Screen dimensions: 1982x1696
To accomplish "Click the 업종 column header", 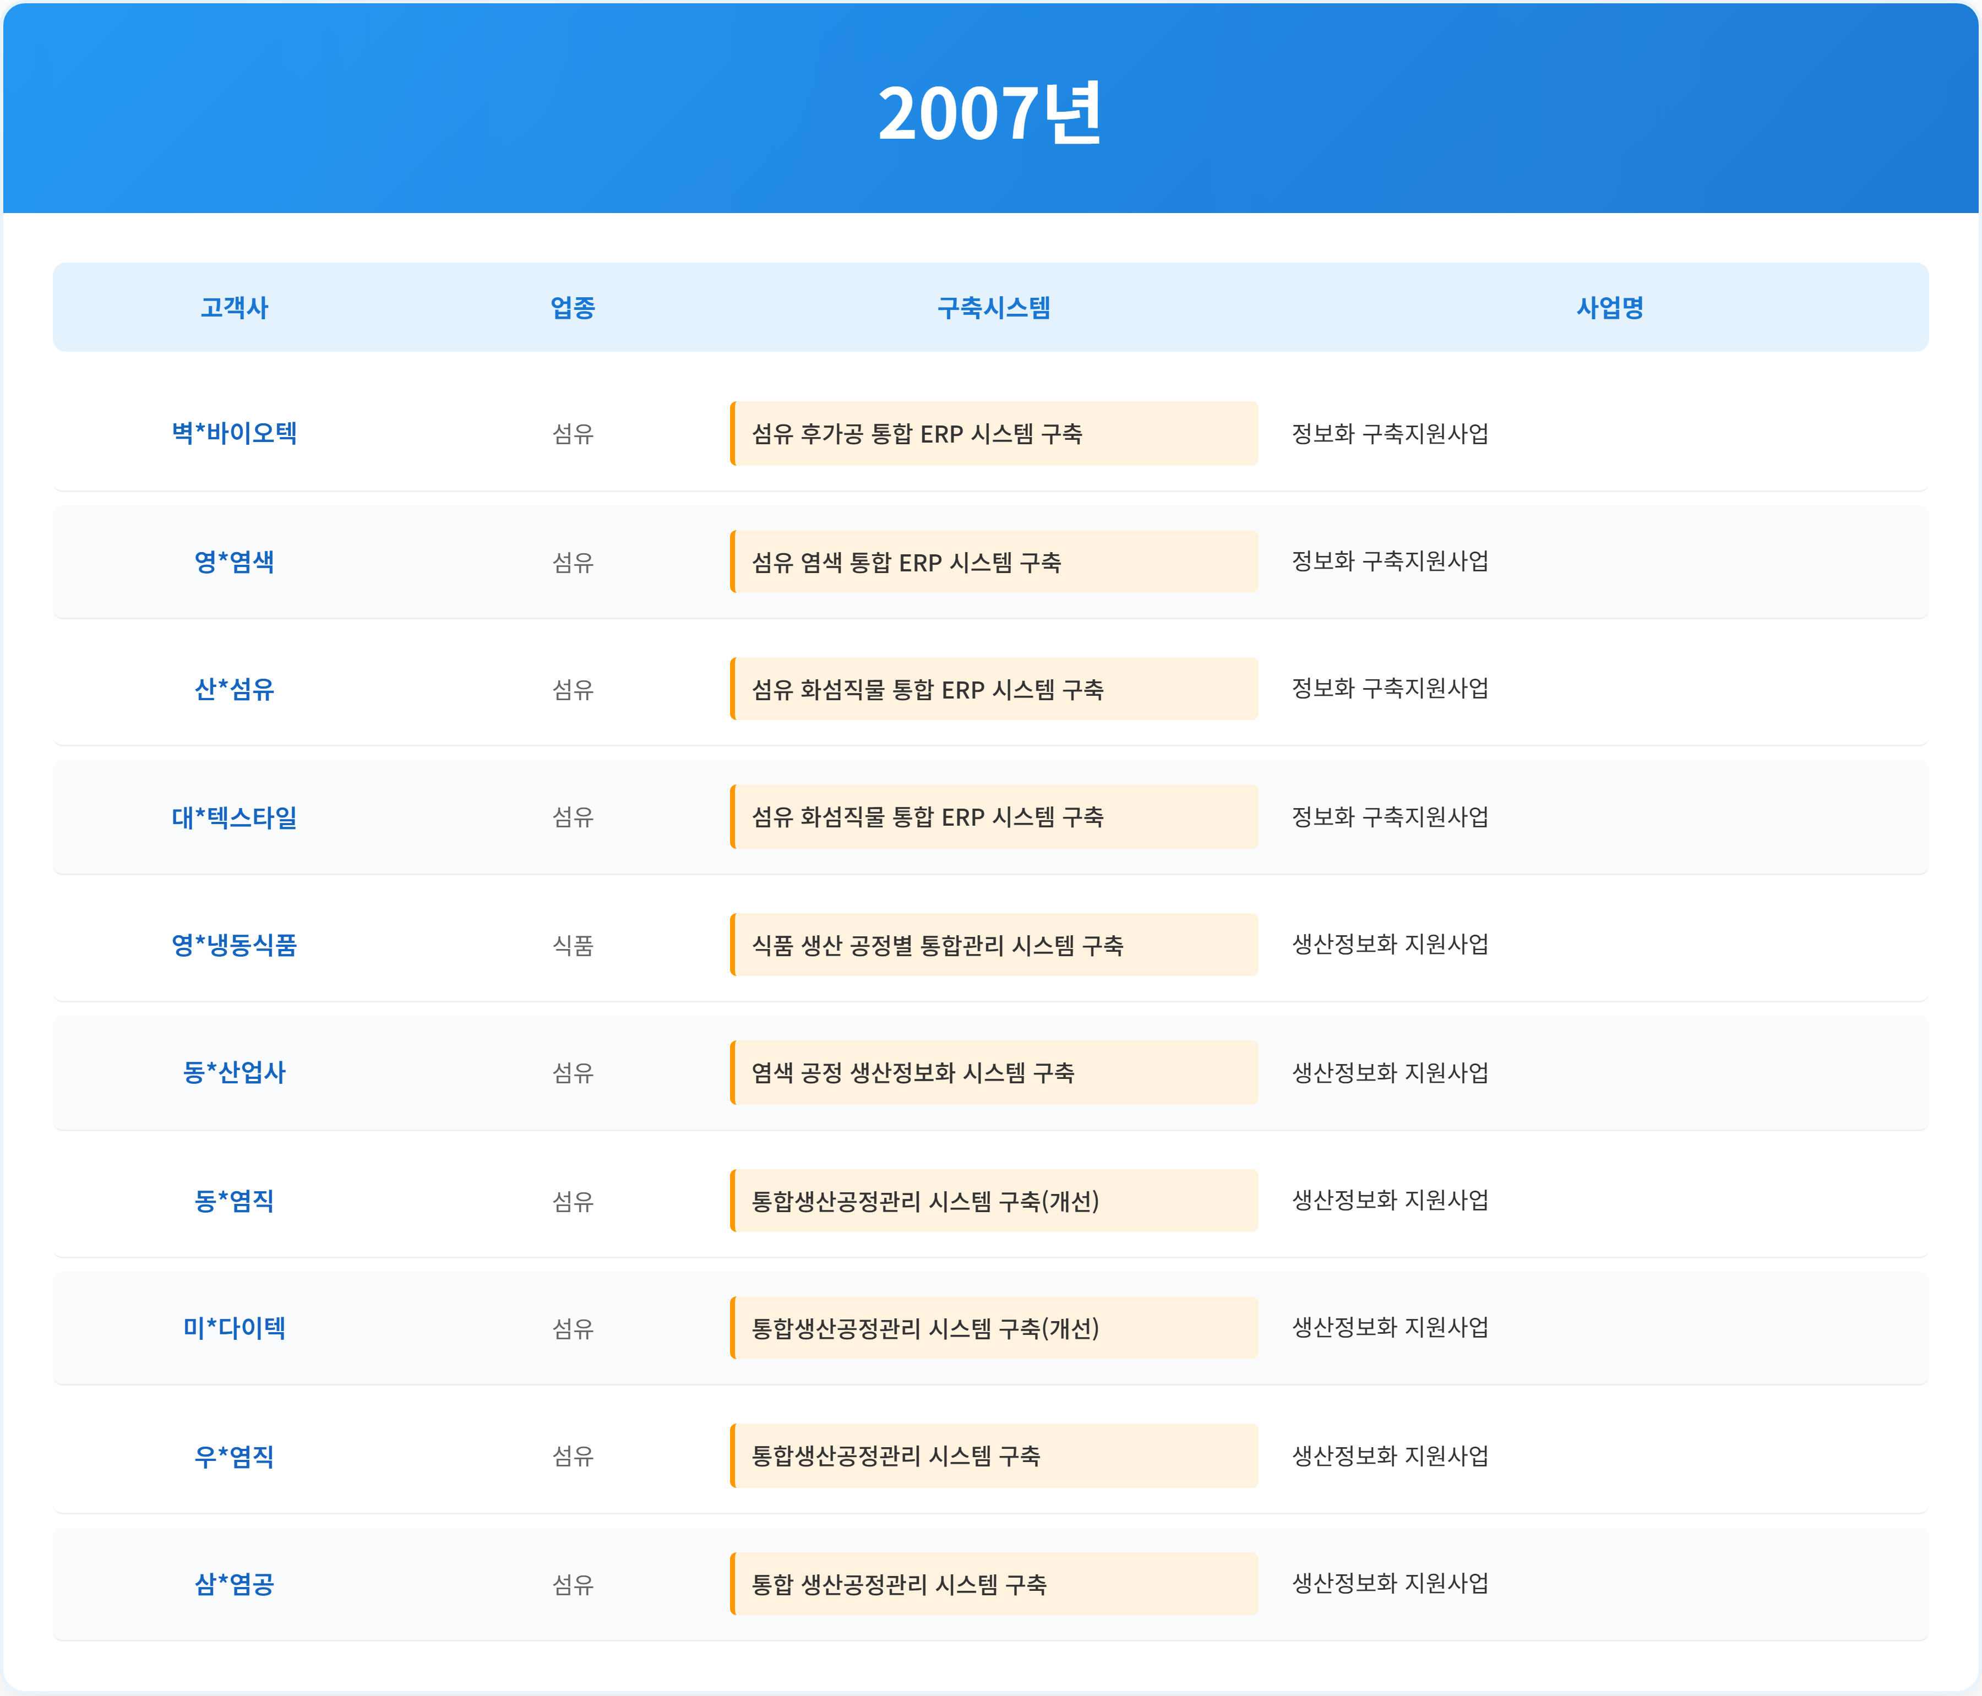I will click(573, 307).
